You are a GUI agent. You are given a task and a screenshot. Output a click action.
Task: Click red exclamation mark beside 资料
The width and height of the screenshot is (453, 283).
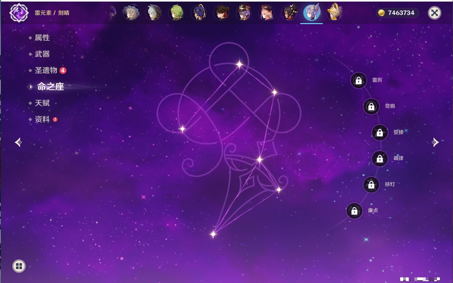click(x=55, y=119)
